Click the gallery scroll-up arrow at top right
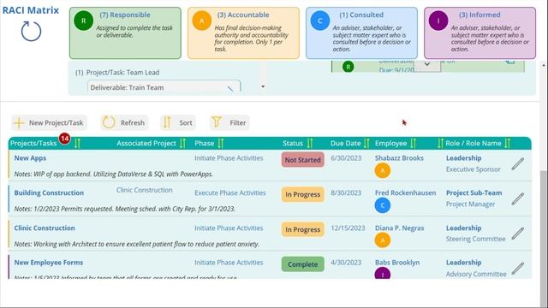This screenshot has width=548, height=308. [x=544, y=65]
